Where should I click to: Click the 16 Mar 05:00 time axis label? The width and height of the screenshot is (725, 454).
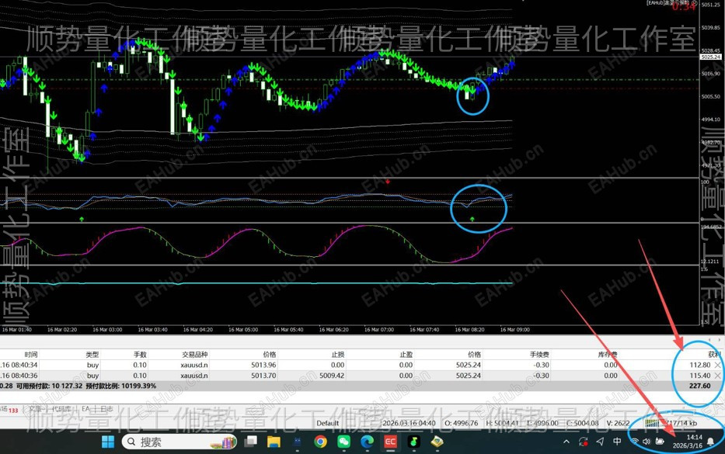[243, 330]
